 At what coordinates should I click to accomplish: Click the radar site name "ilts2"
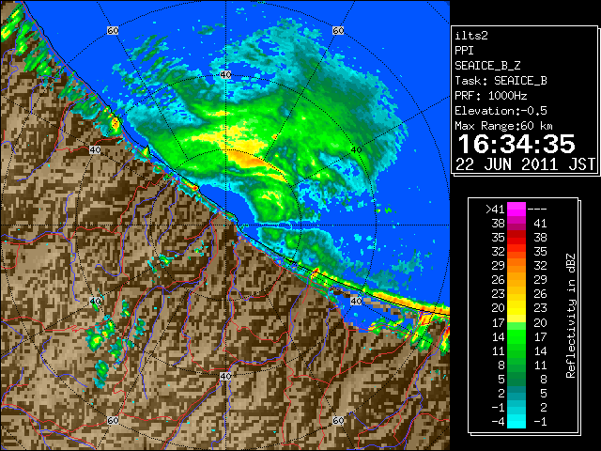471,36
